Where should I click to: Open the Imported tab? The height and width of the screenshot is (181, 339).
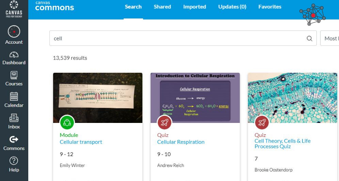194,7
